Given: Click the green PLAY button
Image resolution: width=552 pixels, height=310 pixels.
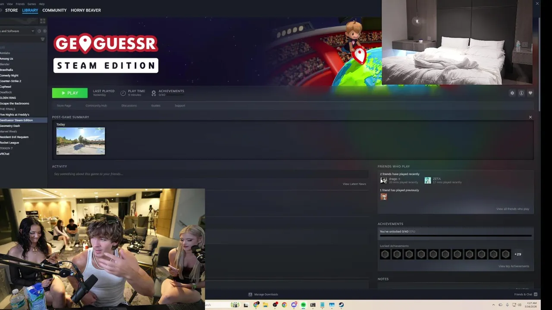Looking at the screenshot, I should [x=70, y=93].
